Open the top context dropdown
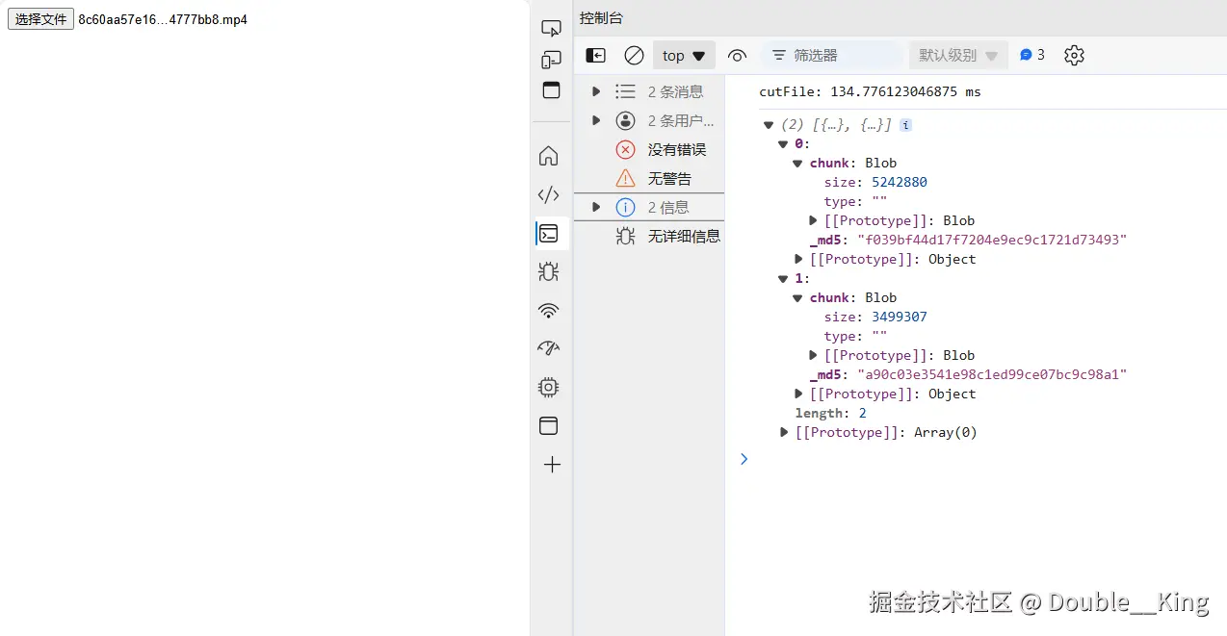Screen dimensions: 1227x636 point(684,56)
